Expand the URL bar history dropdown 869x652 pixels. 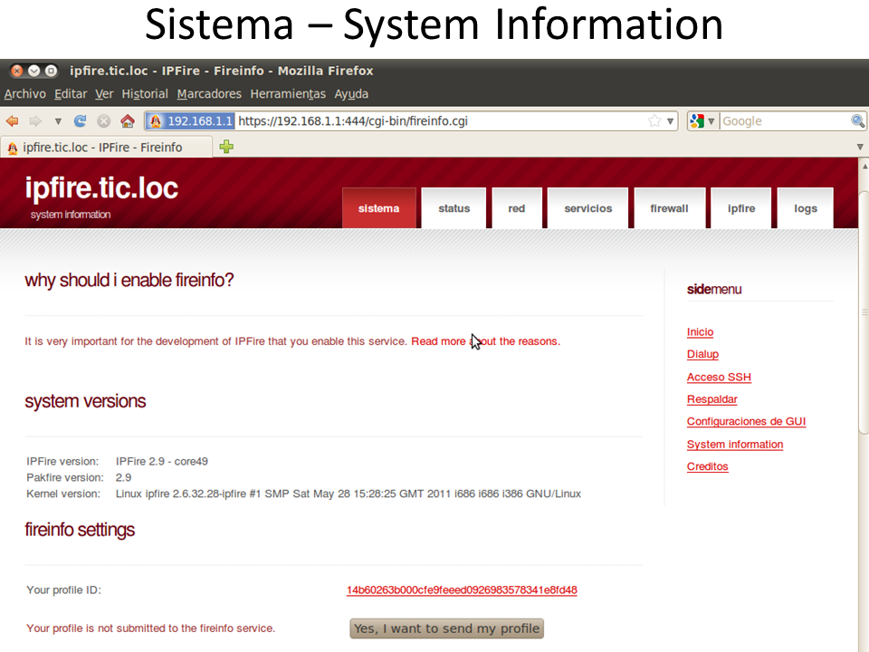click(x=671, y=121)
